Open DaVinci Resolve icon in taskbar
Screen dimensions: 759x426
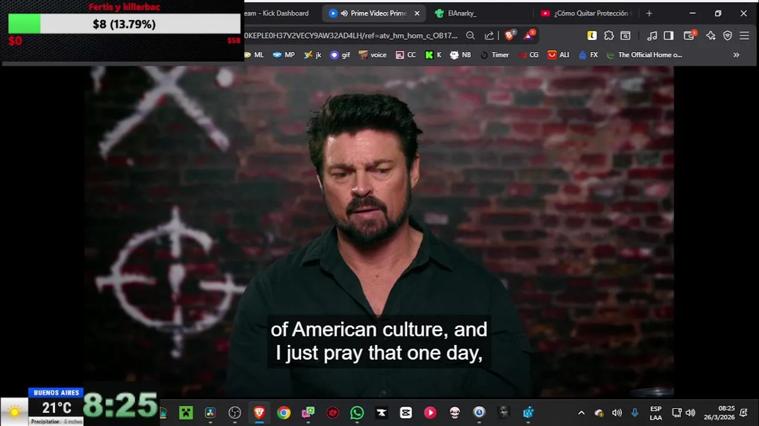coord(211,412)
